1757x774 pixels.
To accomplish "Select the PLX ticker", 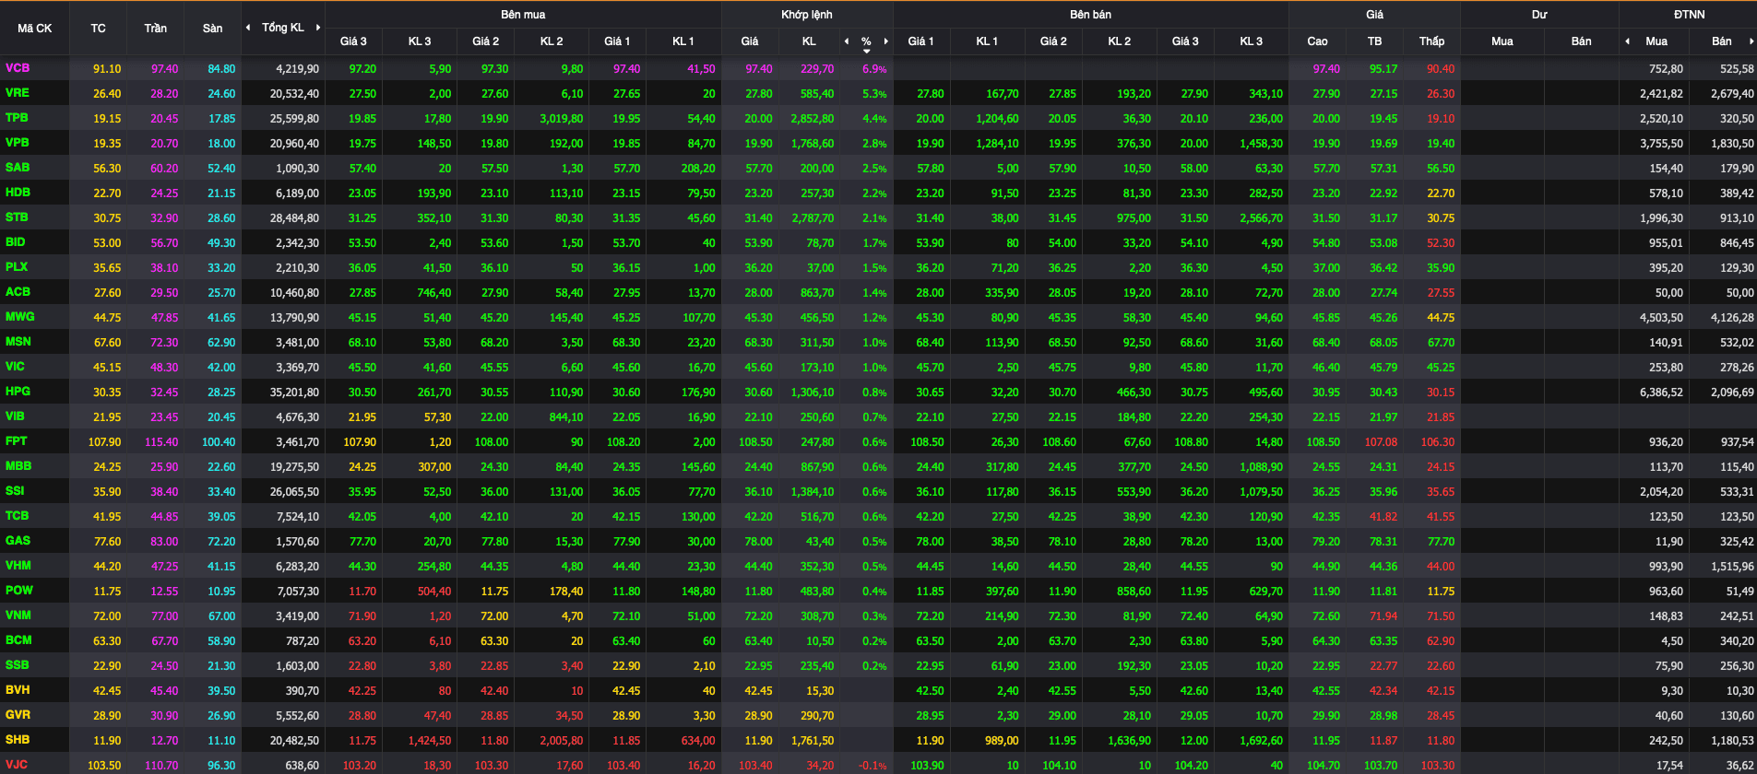I will point(17,267).
